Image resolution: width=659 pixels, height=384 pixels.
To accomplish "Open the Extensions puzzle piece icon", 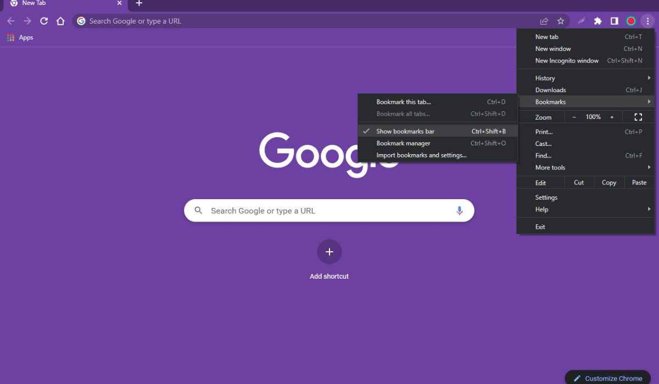I will 598,21.
